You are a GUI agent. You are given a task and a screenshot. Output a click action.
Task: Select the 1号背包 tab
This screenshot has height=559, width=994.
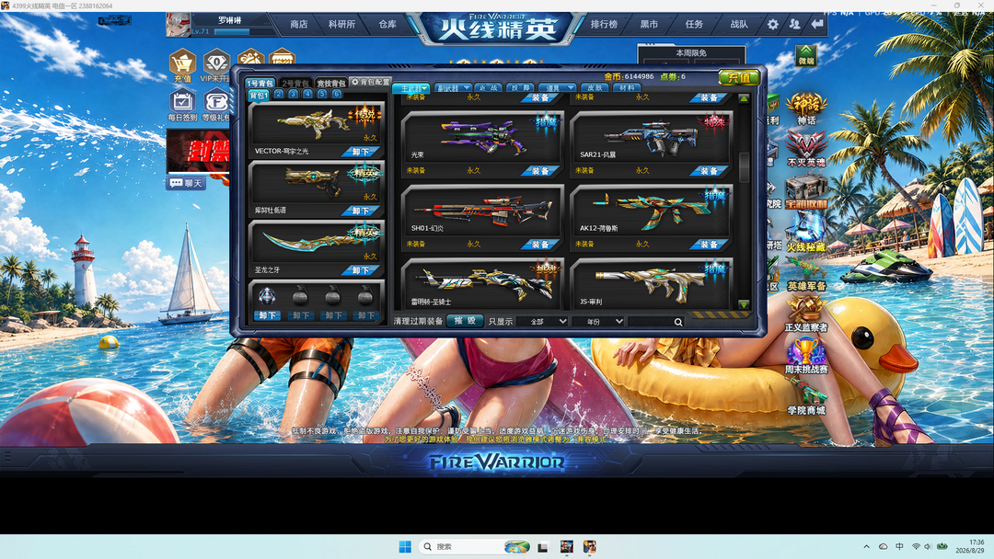tap(260, 83)
